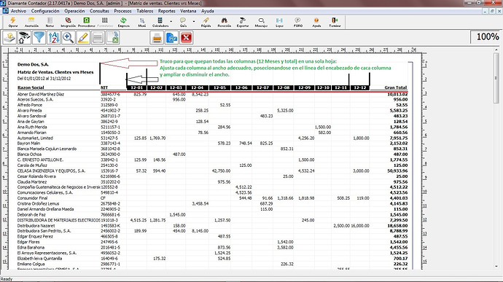503x282 pixels.
Task: Click the scrollbar up arrow
Action: pyautogui.click(x=496, y=50)
